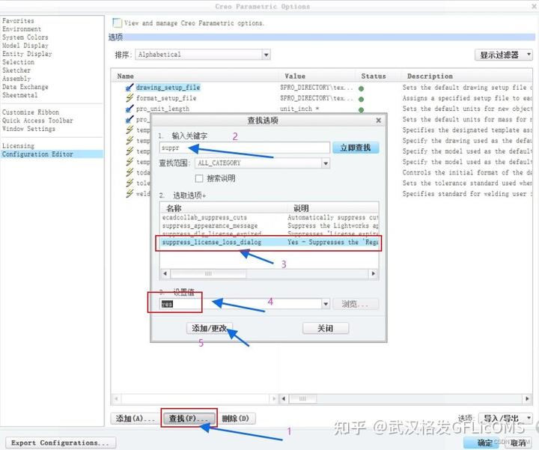Open Entity Display settings

(27, 54)
